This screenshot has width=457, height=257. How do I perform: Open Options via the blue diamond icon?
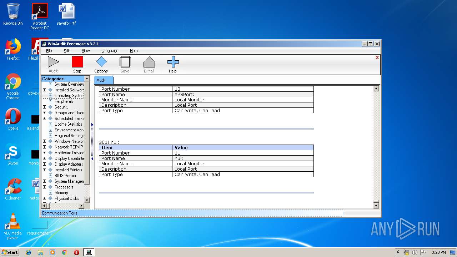pos(101,62)
